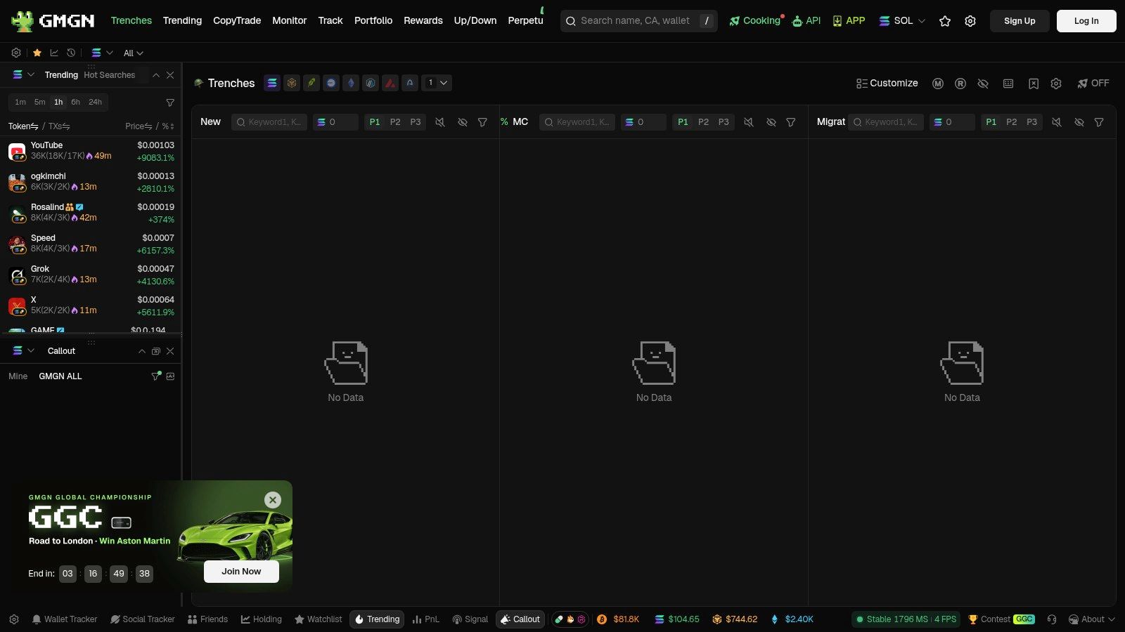The height and width of the screenshot is (632, 1125).
Task: Open the Callout filter icon
Action: [156, 376]
